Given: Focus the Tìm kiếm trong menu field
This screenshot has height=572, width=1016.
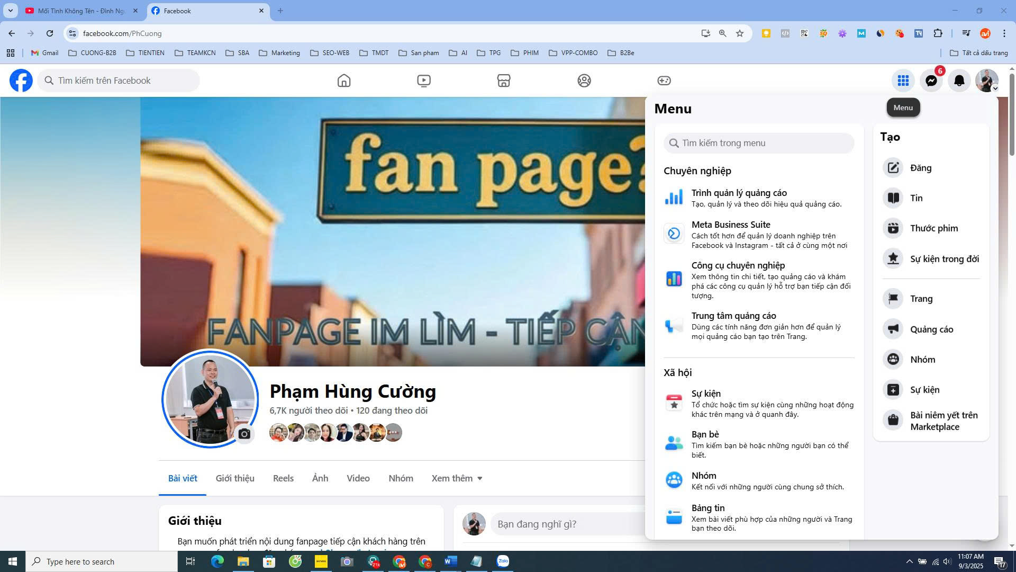Looking at the screenshot, I should (759, 143).
